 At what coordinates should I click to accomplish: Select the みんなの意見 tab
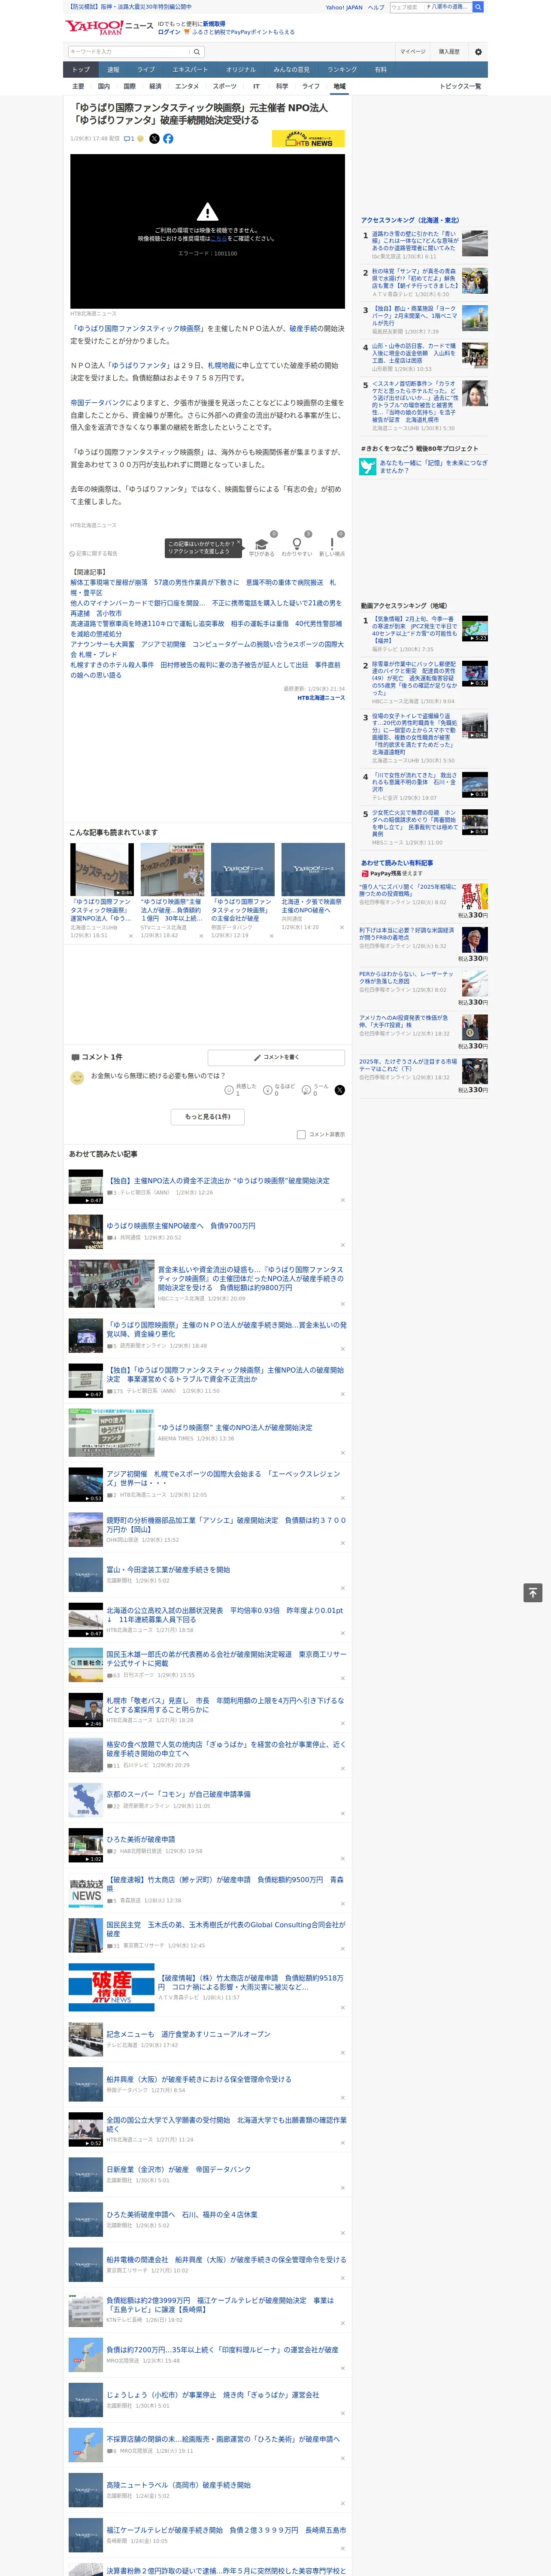point(291,70)
